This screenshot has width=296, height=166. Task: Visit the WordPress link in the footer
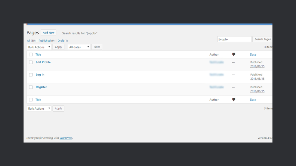(x=66, y=138)
